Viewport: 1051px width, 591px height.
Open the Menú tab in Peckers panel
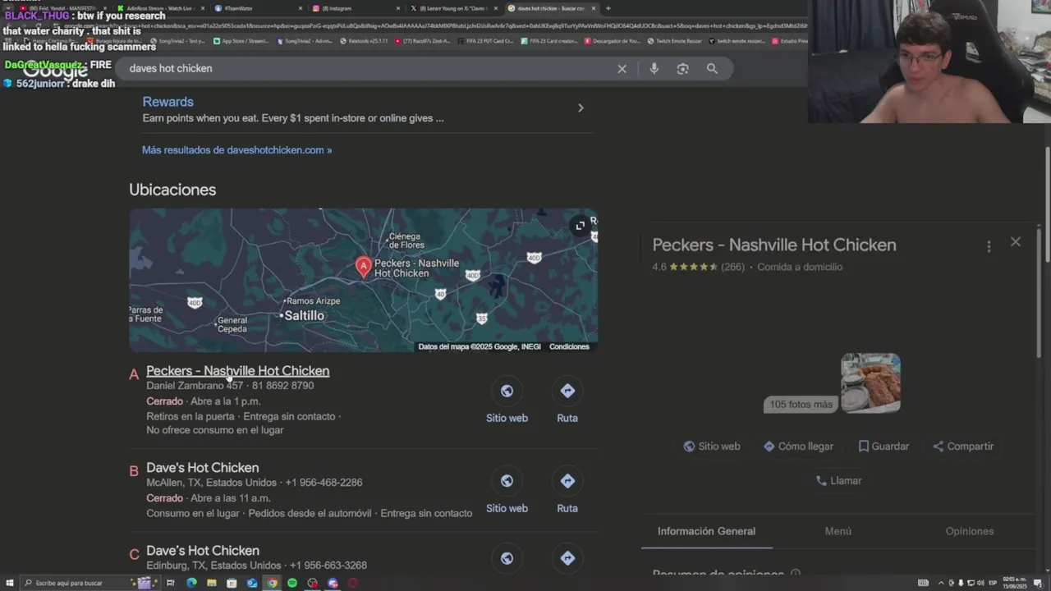coord(838,531)
